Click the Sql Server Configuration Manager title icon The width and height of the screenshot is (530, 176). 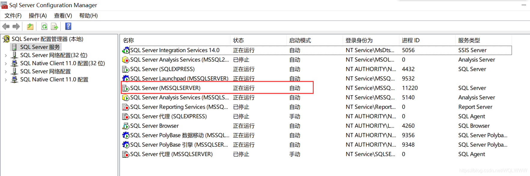coord(4,5)
